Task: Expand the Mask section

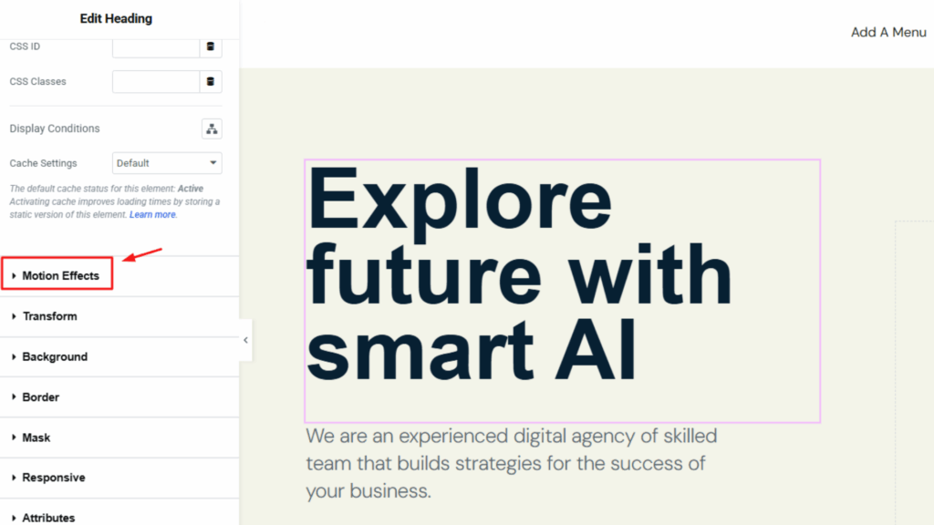Action: click(36, 437)
